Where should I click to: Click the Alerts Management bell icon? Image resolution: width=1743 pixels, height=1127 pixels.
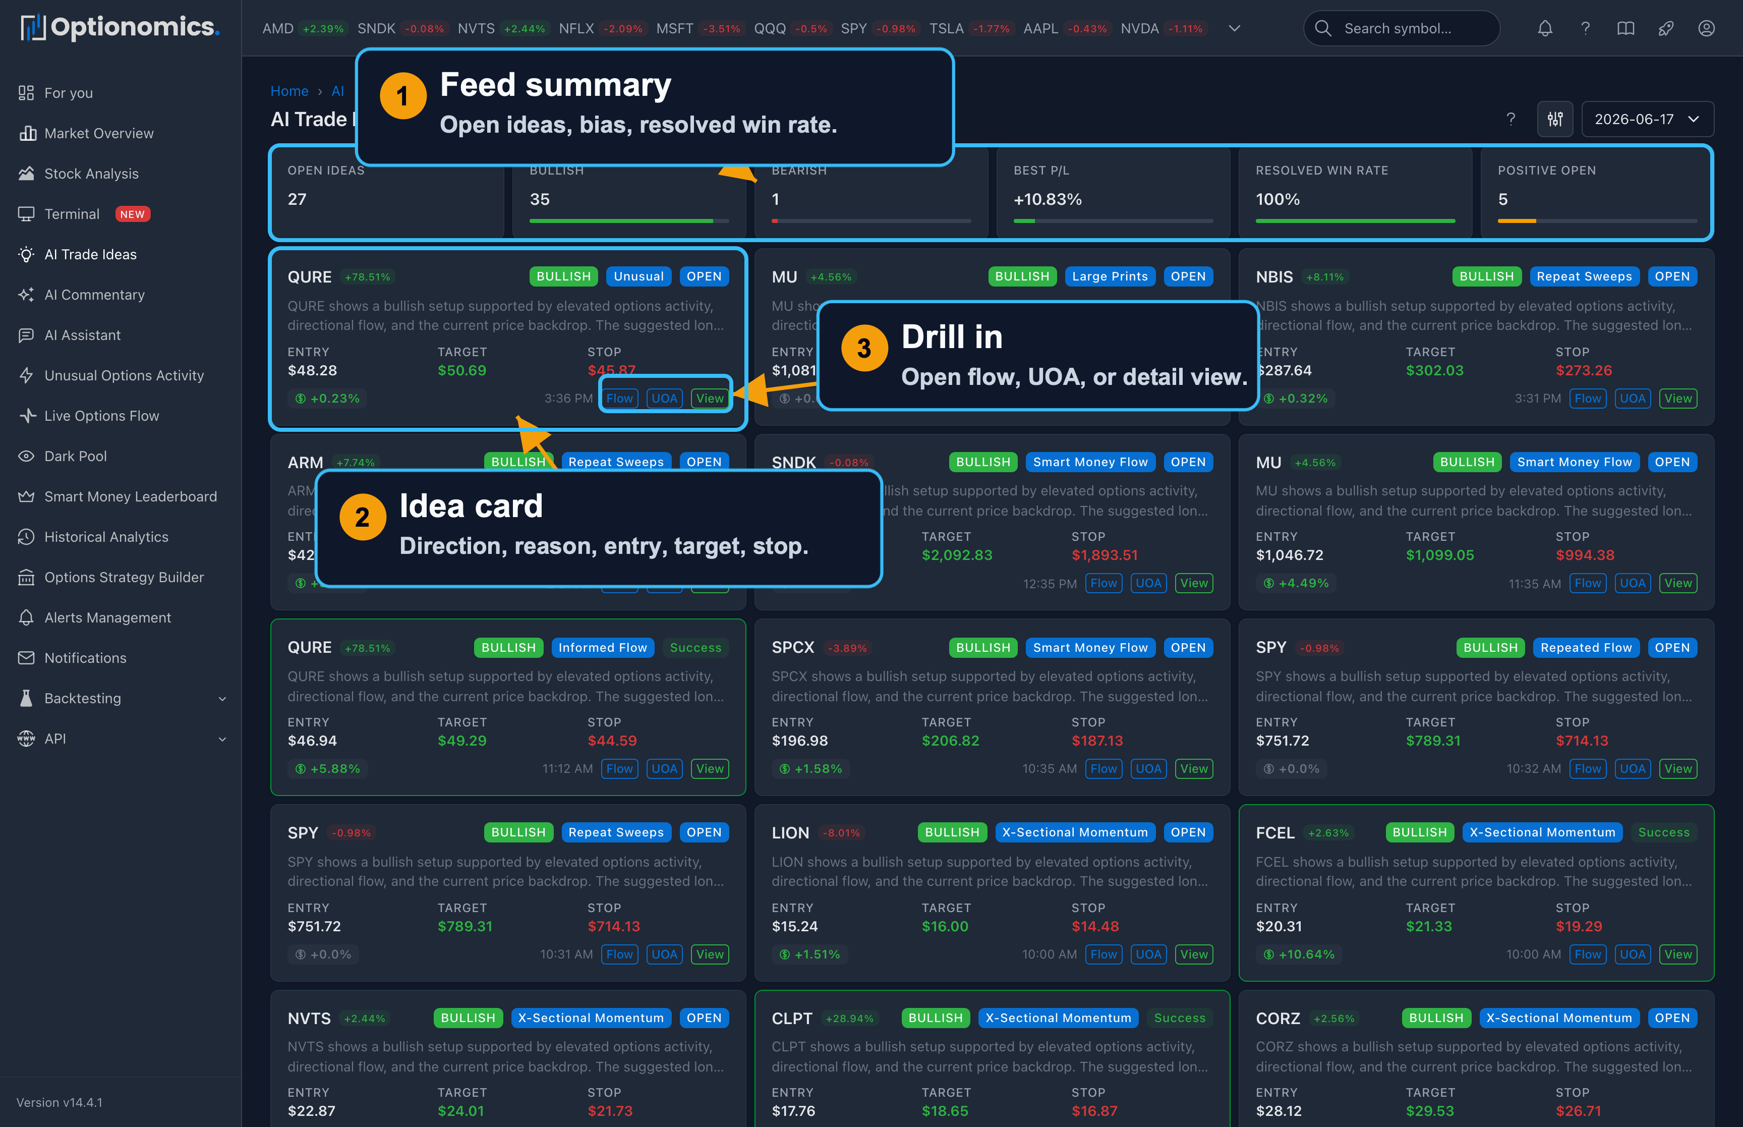coord(26,617)
